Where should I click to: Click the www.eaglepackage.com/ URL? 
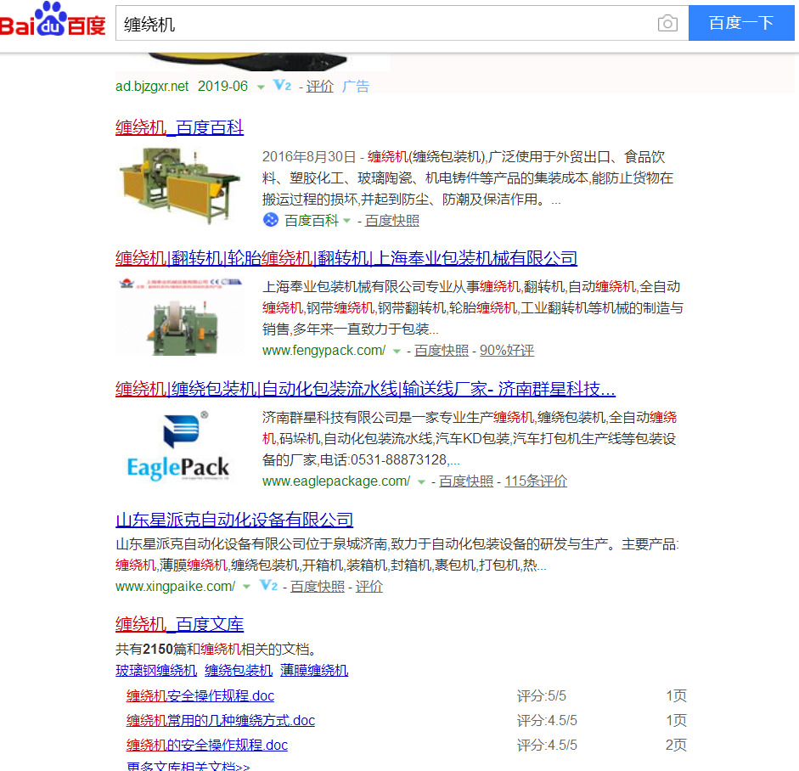(x=335, y=481)
